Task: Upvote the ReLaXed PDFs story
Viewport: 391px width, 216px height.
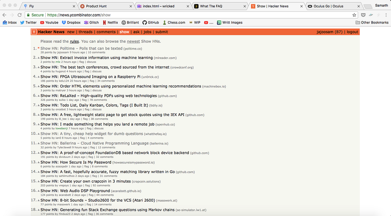Action: tap(39, 96)
